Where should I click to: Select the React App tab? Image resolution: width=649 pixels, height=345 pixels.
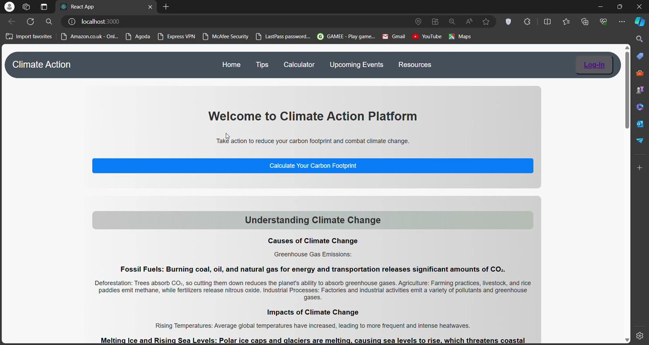point(107,6)
